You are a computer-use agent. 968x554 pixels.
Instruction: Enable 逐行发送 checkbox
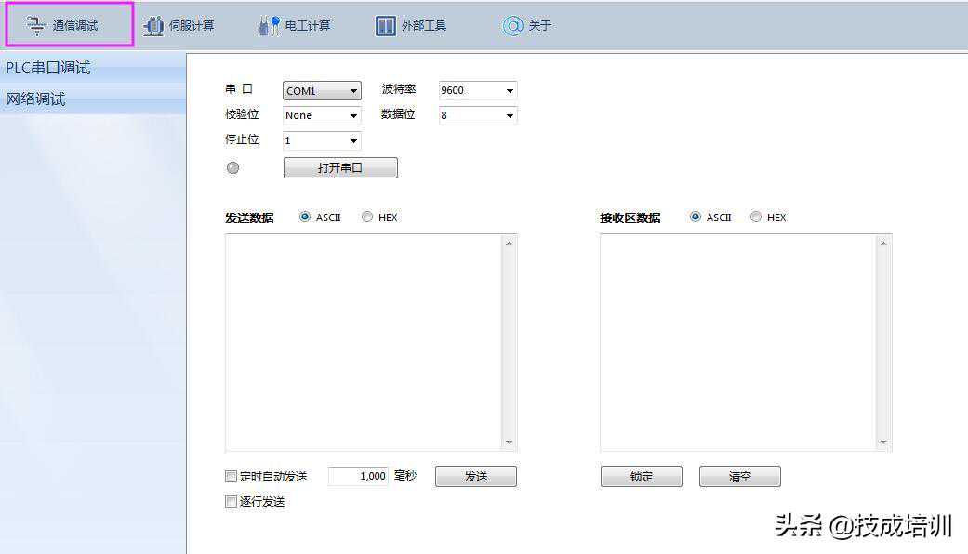tap(232, 502)
